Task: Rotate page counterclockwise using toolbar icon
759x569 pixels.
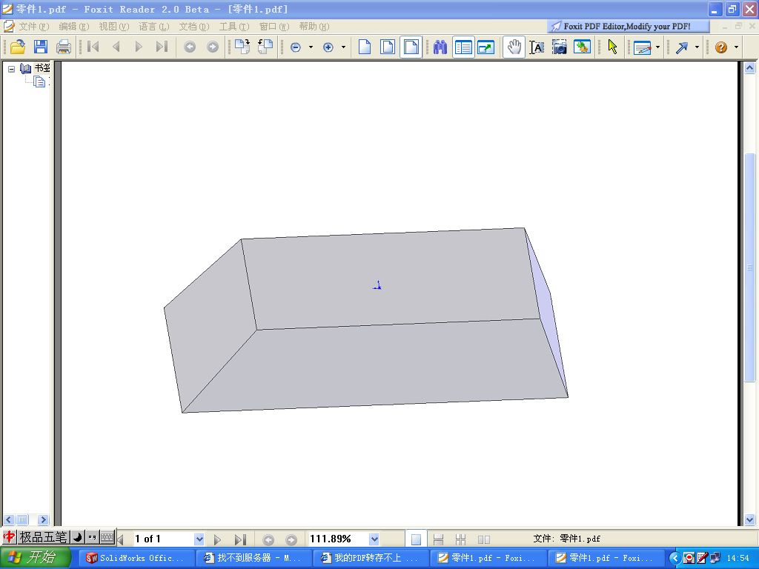Action: click(x=265, y=47)
